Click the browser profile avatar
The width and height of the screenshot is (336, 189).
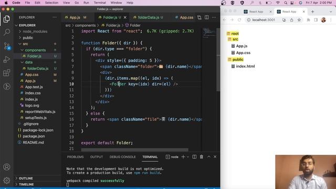pos(323,20)
